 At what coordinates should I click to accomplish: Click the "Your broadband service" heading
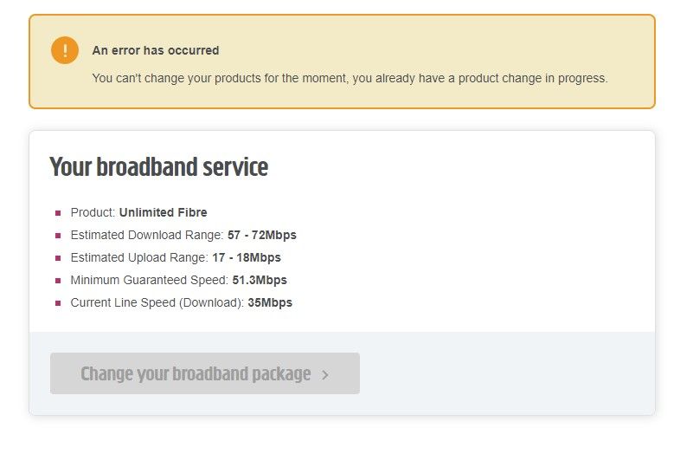pos(158,167)
